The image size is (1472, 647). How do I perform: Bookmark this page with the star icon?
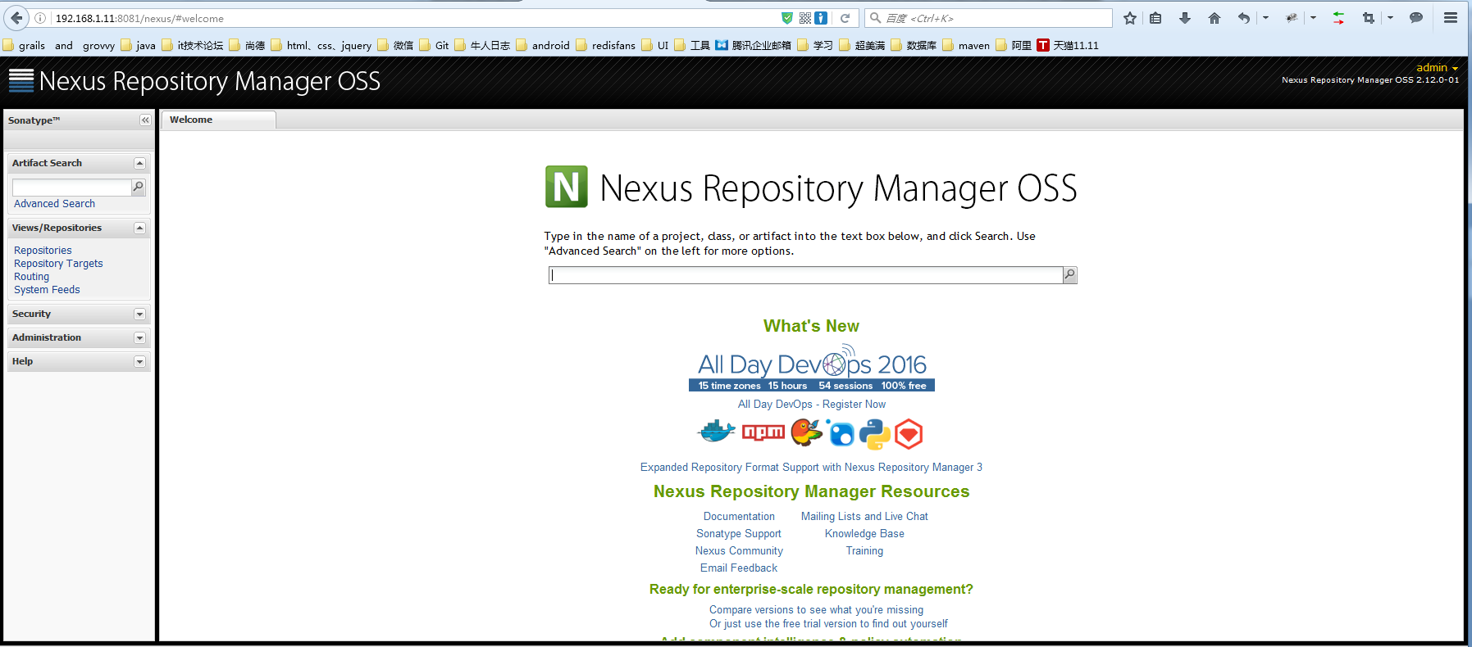1130,18
